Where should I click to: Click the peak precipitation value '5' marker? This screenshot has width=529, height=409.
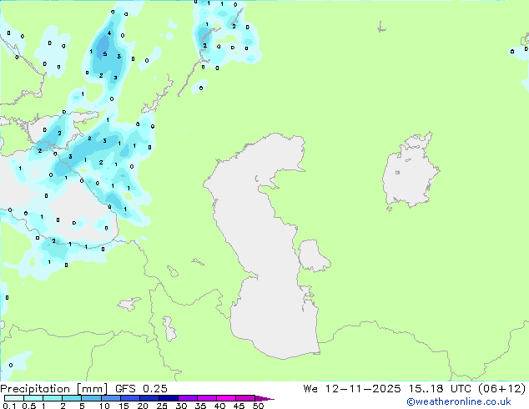pyautogui.click(x=105, y=54)
